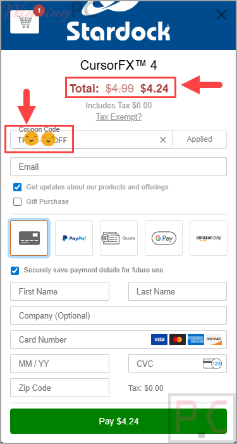Screen dimensions: 237x444
Task: Select Amazon Pay payment method
Action: coord(209,238)
